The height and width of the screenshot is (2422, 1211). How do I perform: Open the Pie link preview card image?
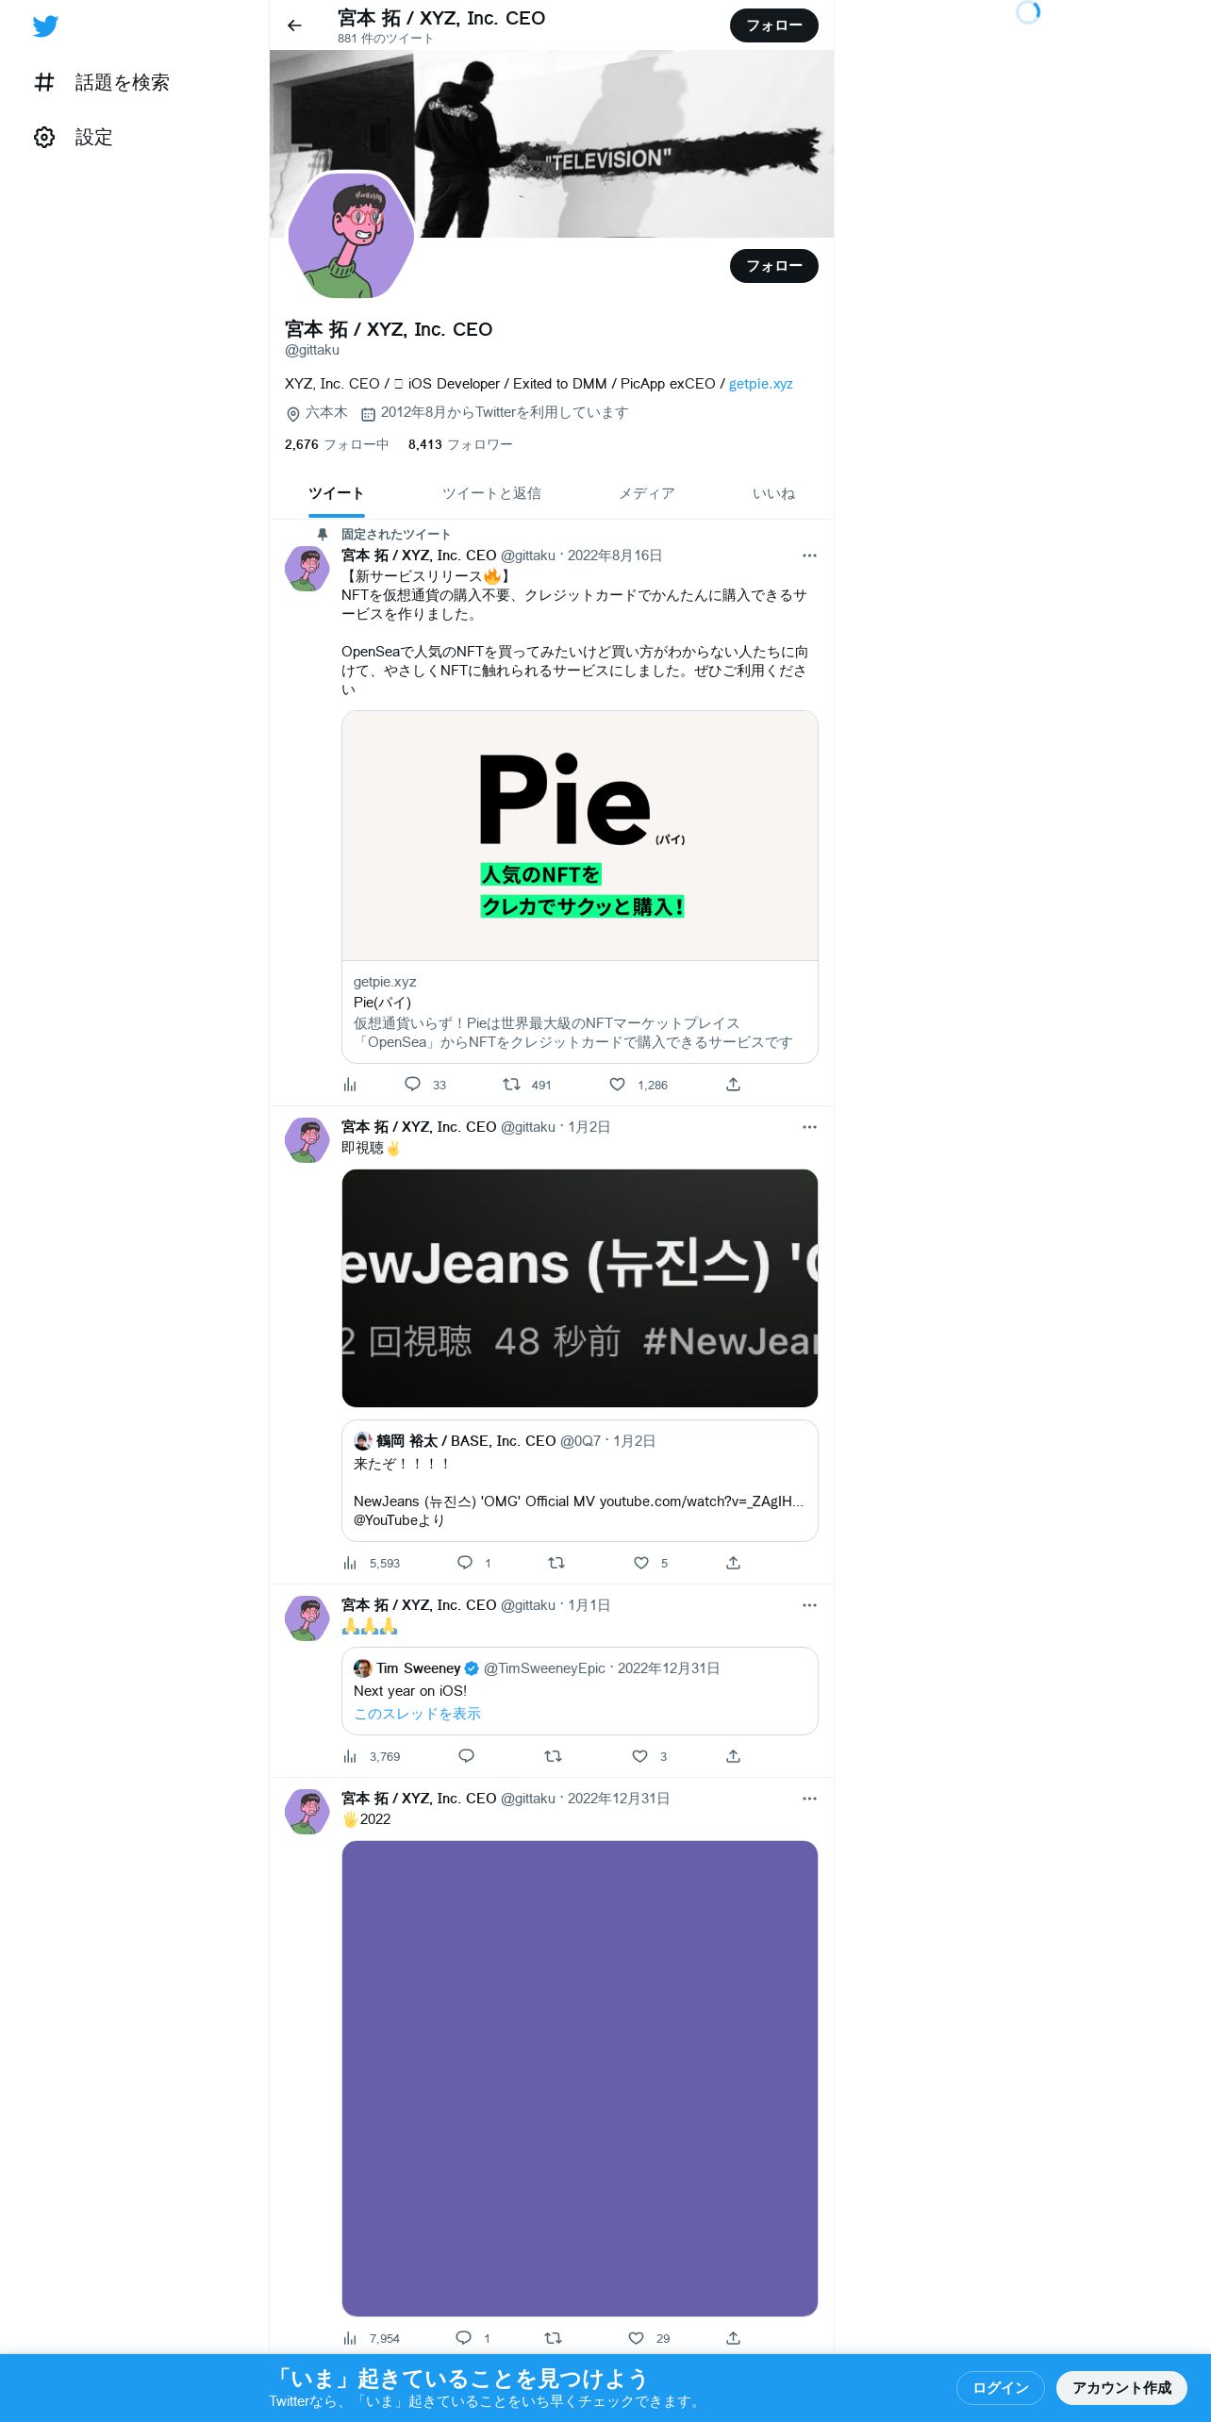[x=580, y=836]
